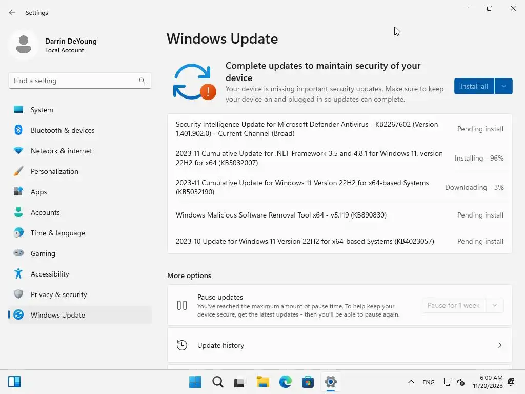Click the Update history clock icon
This screenshot has width=525, height=394.
[182, 345]
